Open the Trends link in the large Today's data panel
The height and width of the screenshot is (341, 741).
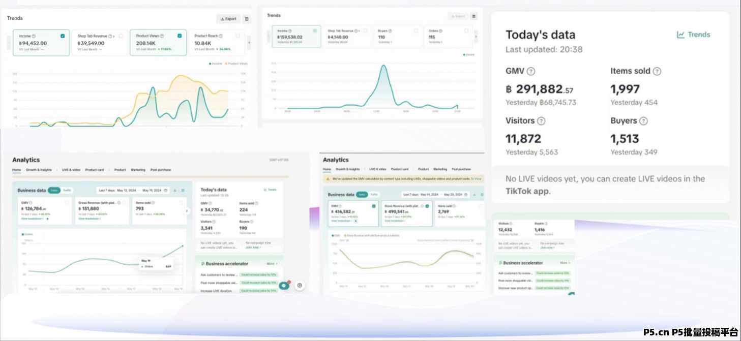point(693,35)
